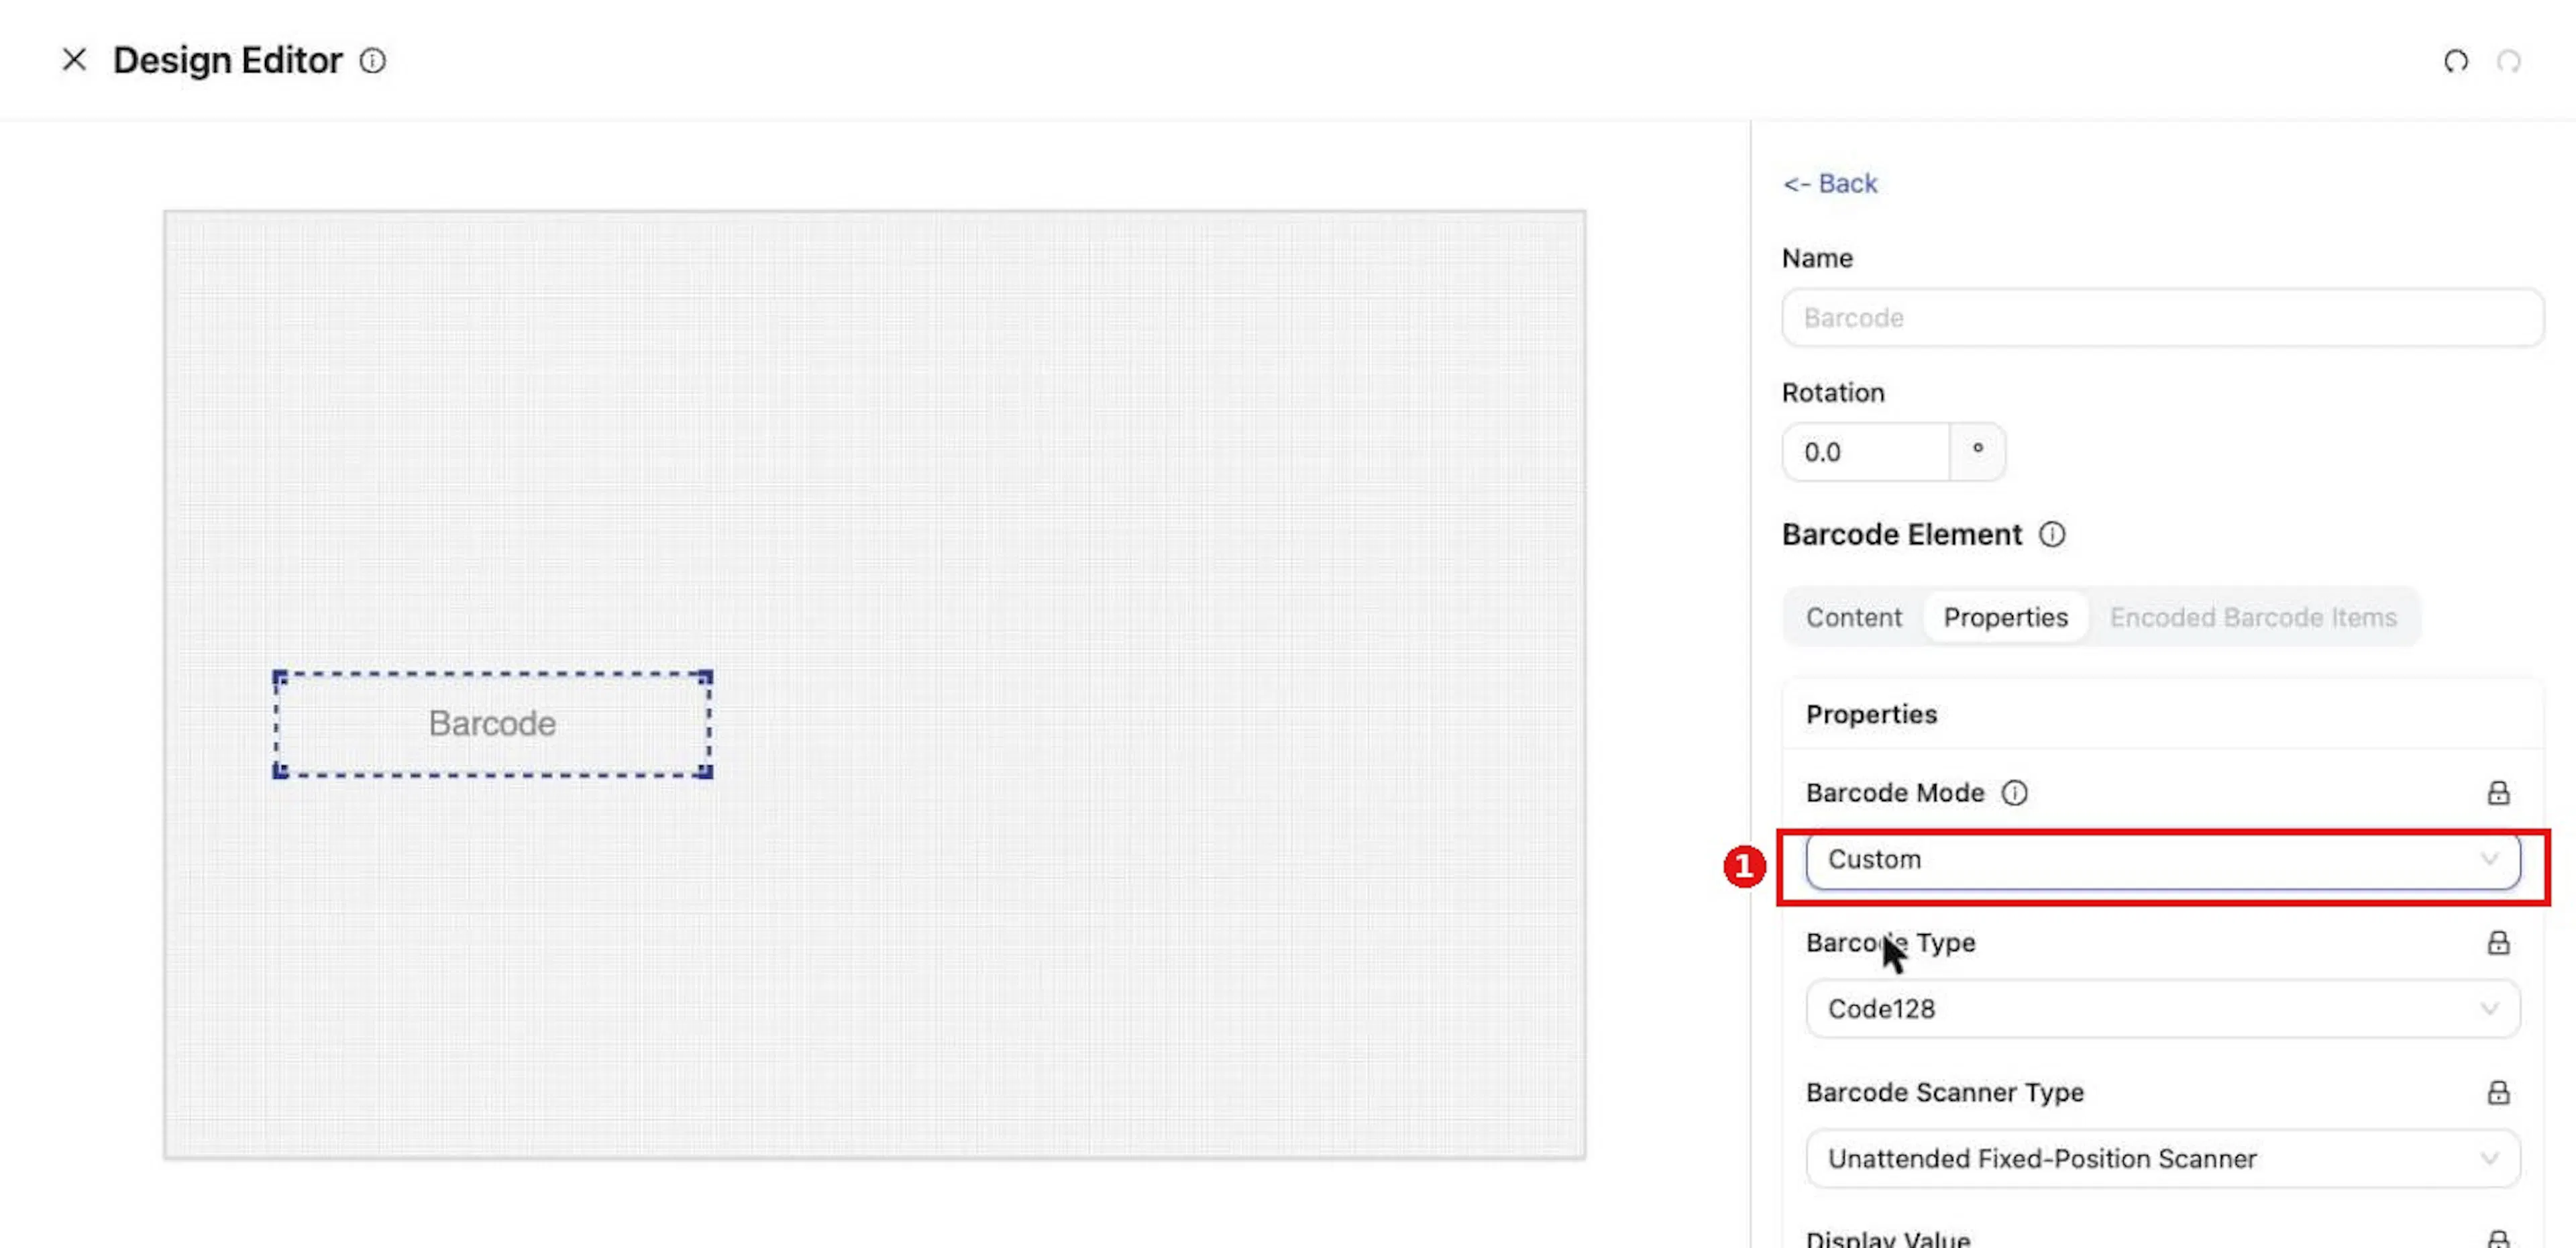The width and height of the screenshot is (2576, 1248).
Task: Toggle lock for Barcode Type
Action: click(x=2498, y=943)
